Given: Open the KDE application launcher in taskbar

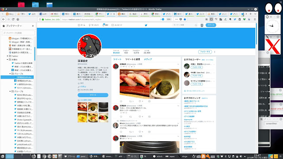Looking at the screenshot, I should [2, 156].
